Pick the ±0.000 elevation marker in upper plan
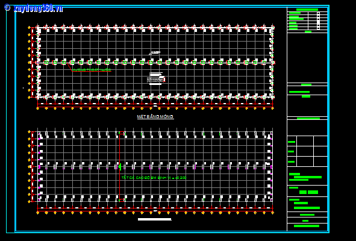 tap(155, 52)
